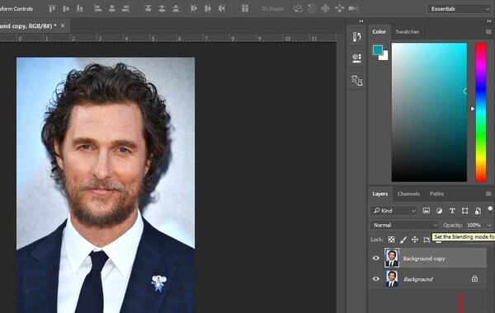Expand the Kind filter dropdown
The image size is (495, 313).
(x=394, y=211)
